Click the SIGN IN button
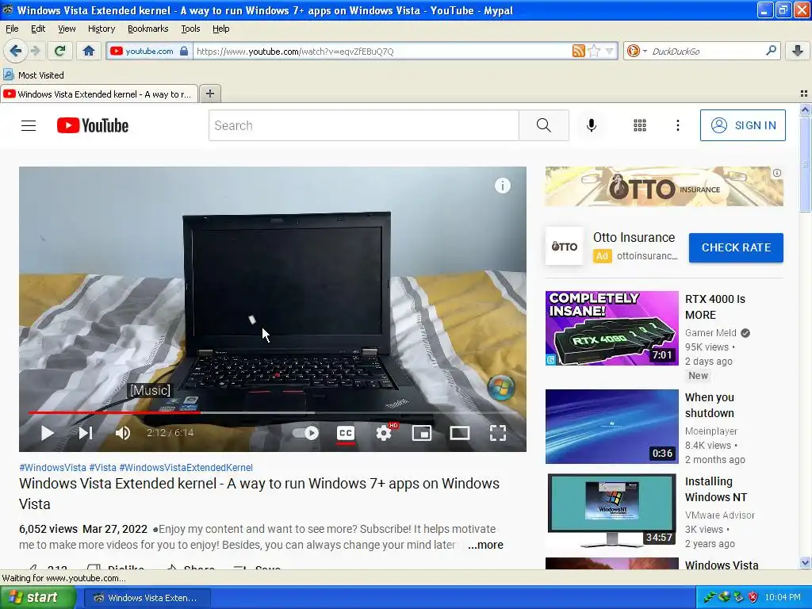This screenshot has height=609, width=812. click(742, 125)
